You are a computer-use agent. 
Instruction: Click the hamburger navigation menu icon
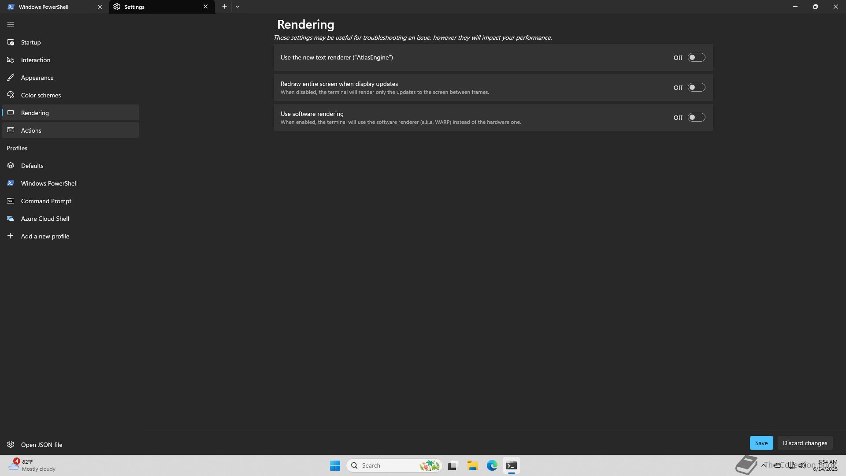coord(11,25)
